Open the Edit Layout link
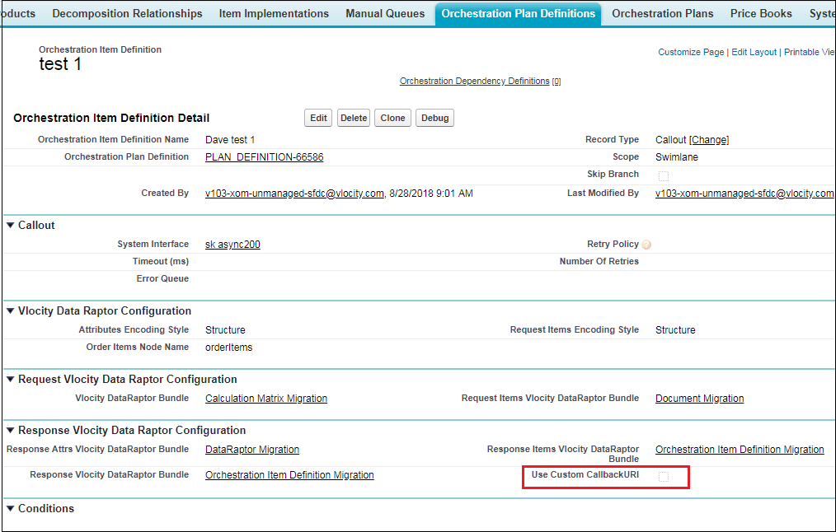This screenshot has width=836, height=532. click(x=754, y=52)
